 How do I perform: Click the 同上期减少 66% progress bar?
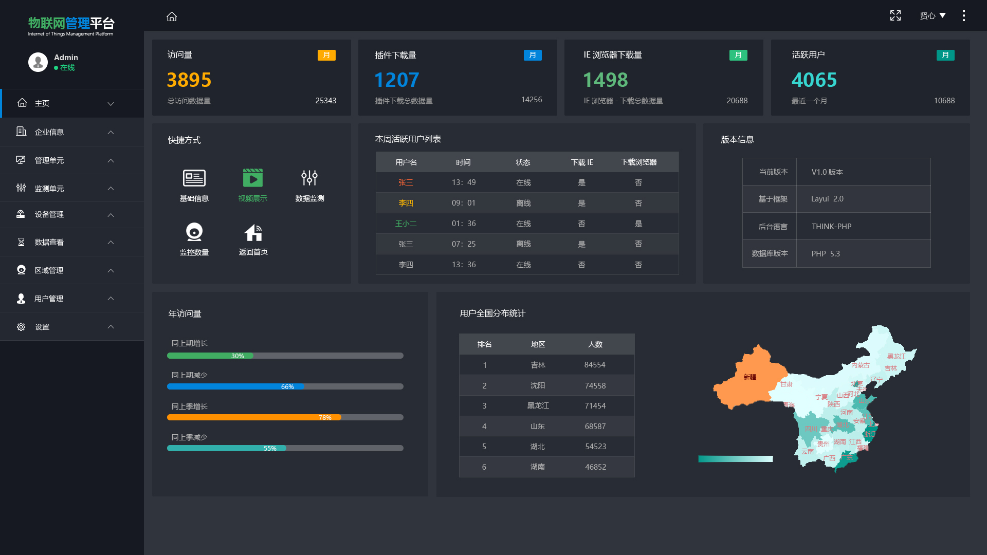(x=285, y=386)
